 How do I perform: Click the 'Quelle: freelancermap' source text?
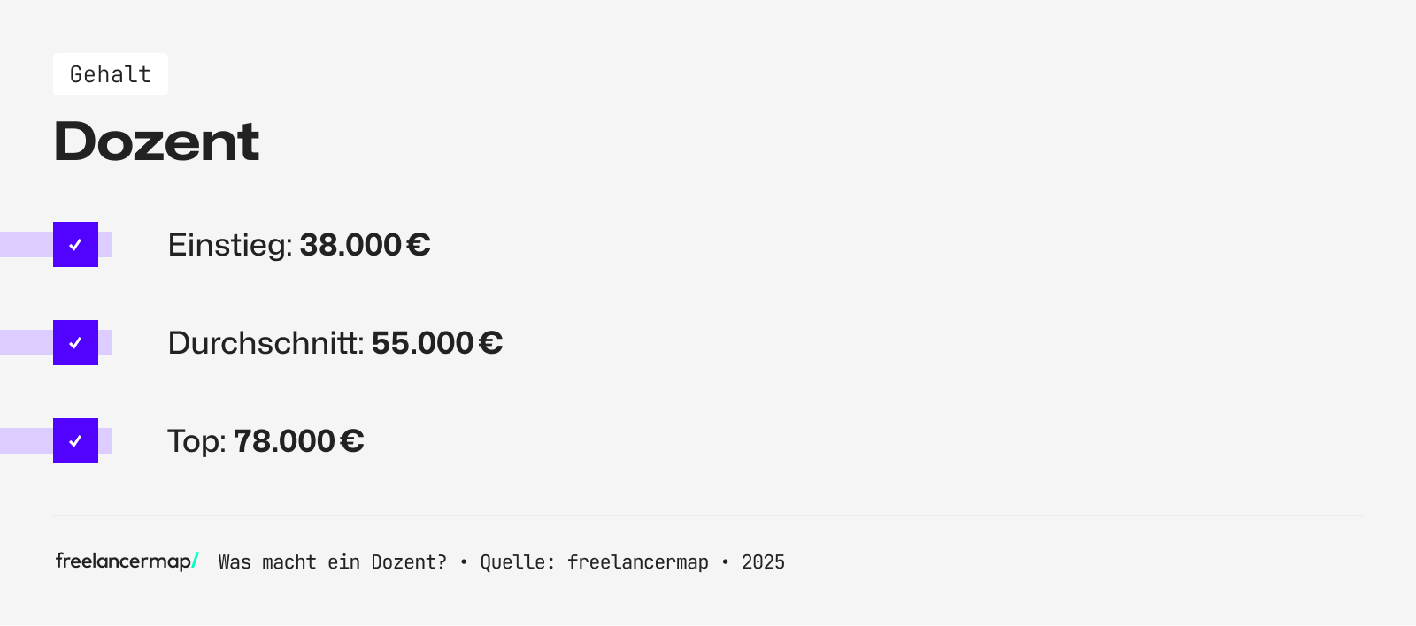point(594,562)
